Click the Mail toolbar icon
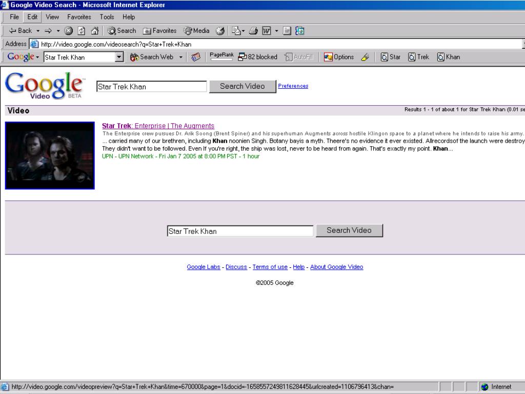525x394 pixels. tap(236, 31)
